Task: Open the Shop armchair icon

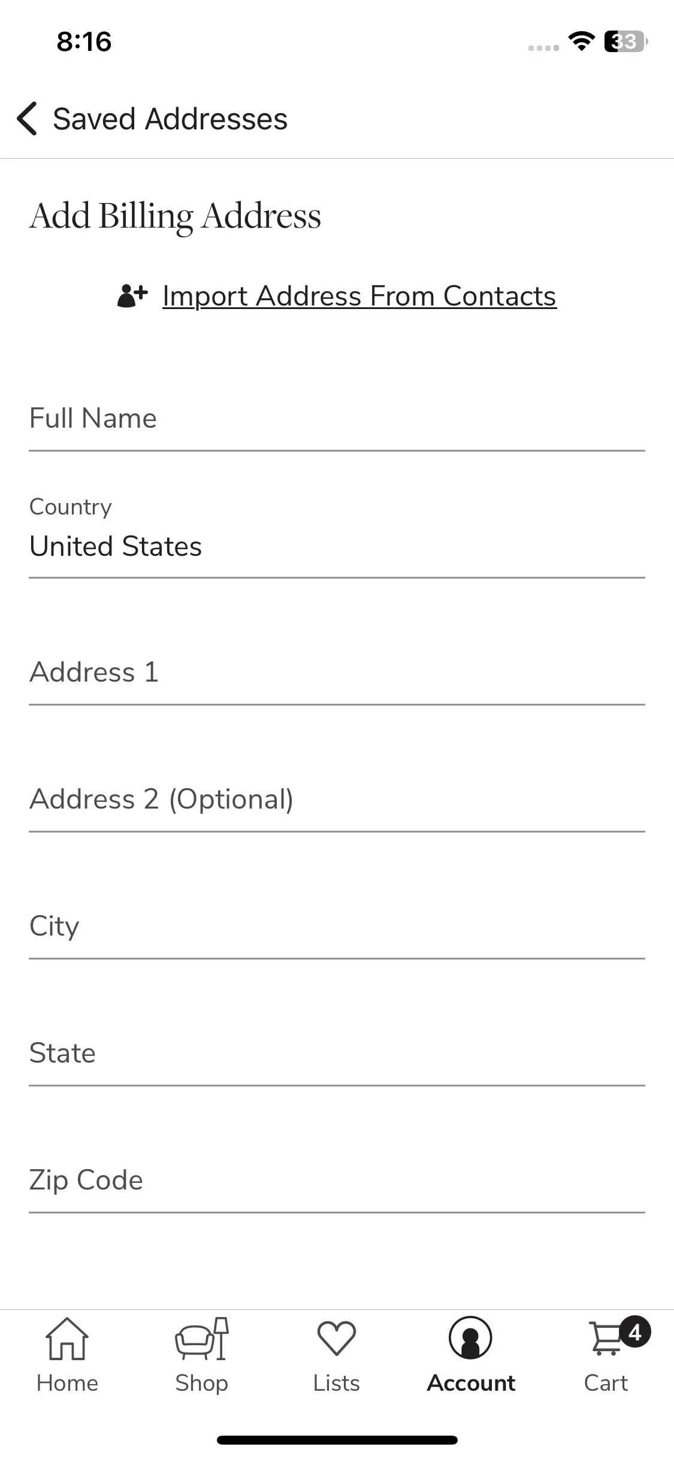Action: [x=202, y=1339]
